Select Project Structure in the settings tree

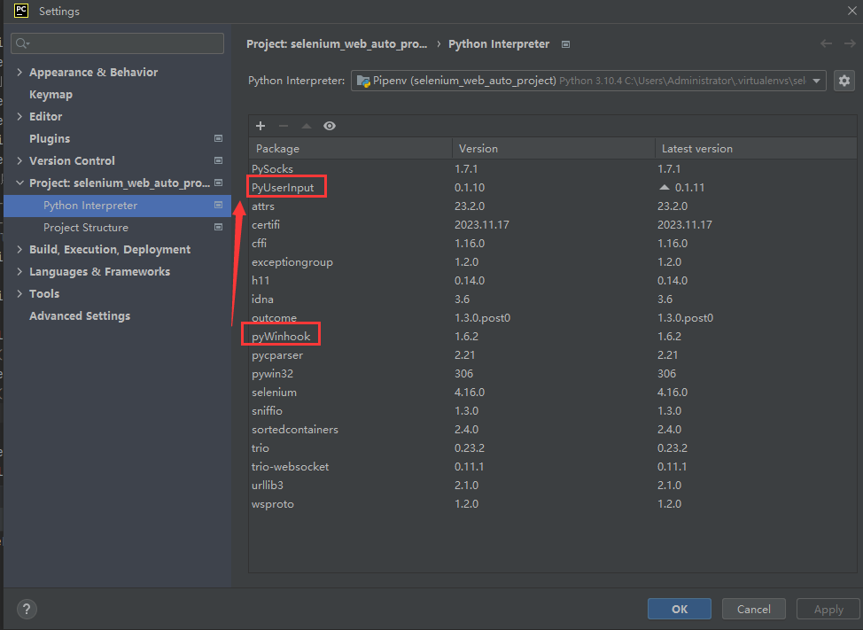click(x=86, y=228)
